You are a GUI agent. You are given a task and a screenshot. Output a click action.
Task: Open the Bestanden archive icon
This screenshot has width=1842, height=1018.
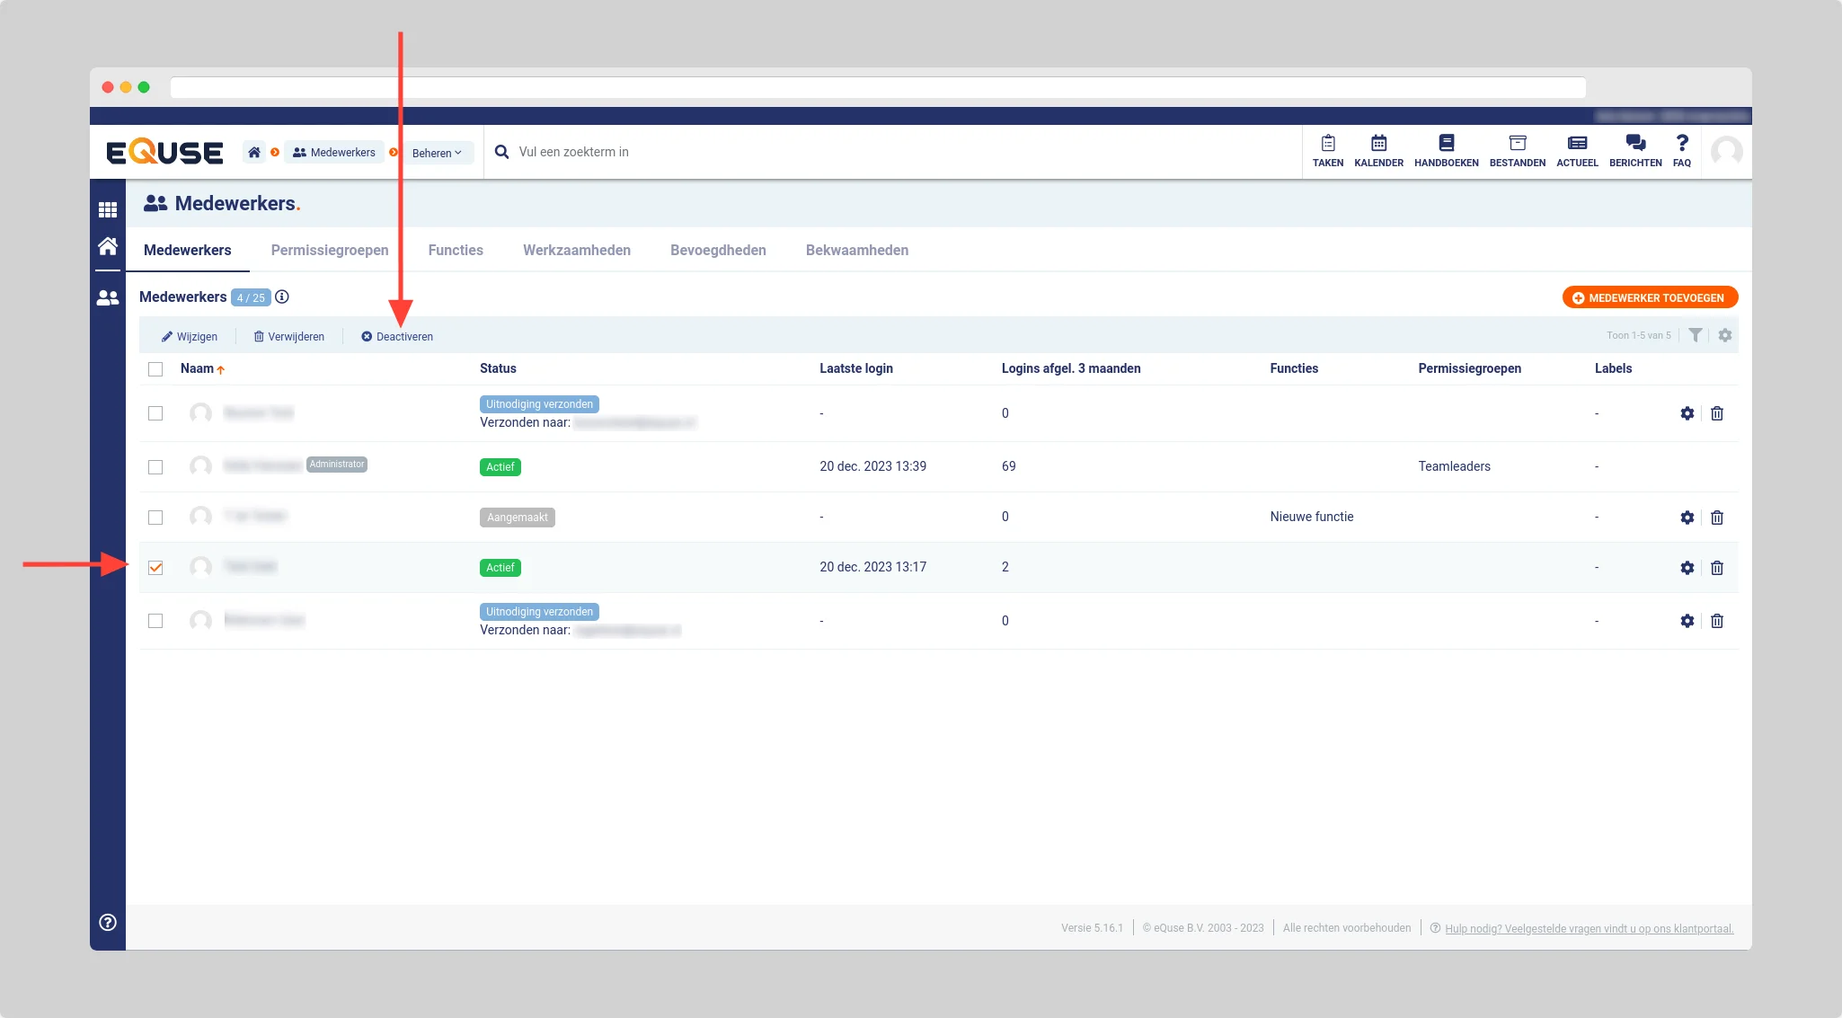coord(1517,144)
